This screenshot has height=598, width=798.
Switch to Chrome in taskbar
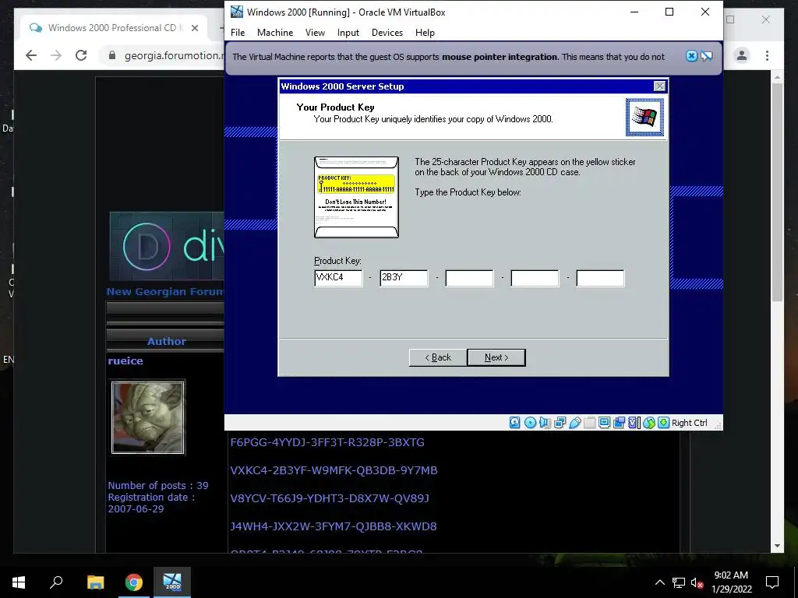coord(134,582)
